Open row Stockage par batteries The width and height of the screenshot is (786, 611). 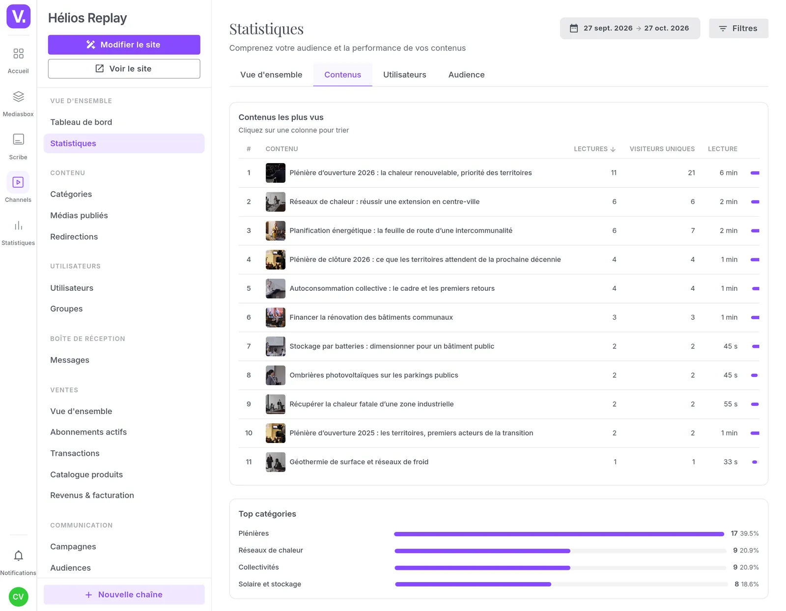click(x=499, y=346)
